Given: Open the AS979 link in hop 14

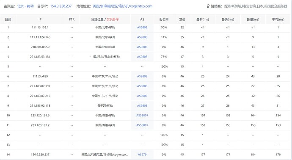Looking at the screenshot, I should click(142, 154).
